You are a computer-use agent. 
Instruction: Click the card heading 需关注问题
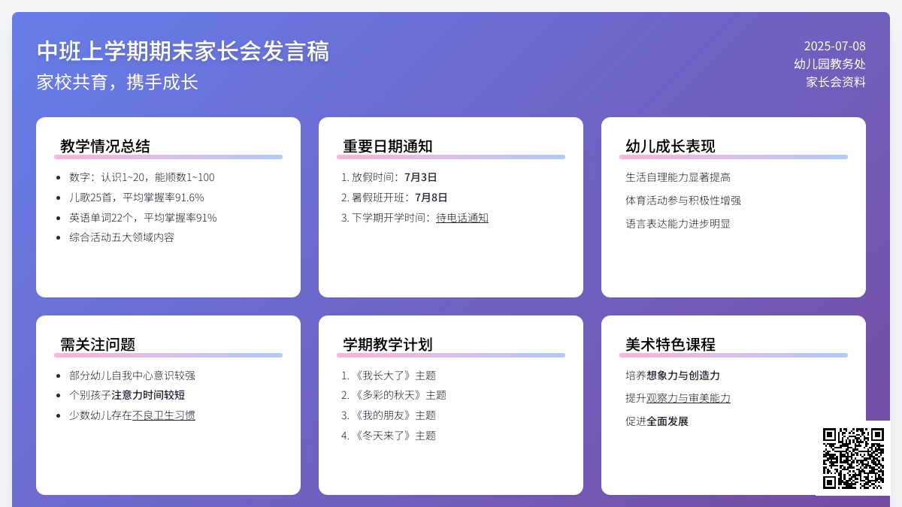(x=98, y=345)
